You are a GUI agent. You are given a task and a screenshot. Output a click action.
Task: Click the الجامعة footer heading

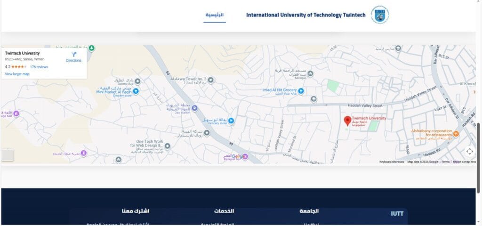click(x=309, y=211)
